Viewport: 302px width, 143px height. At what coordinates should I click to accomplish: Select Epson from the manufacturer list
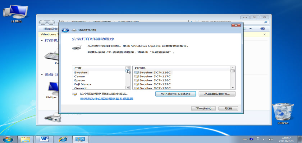(80, 80)
